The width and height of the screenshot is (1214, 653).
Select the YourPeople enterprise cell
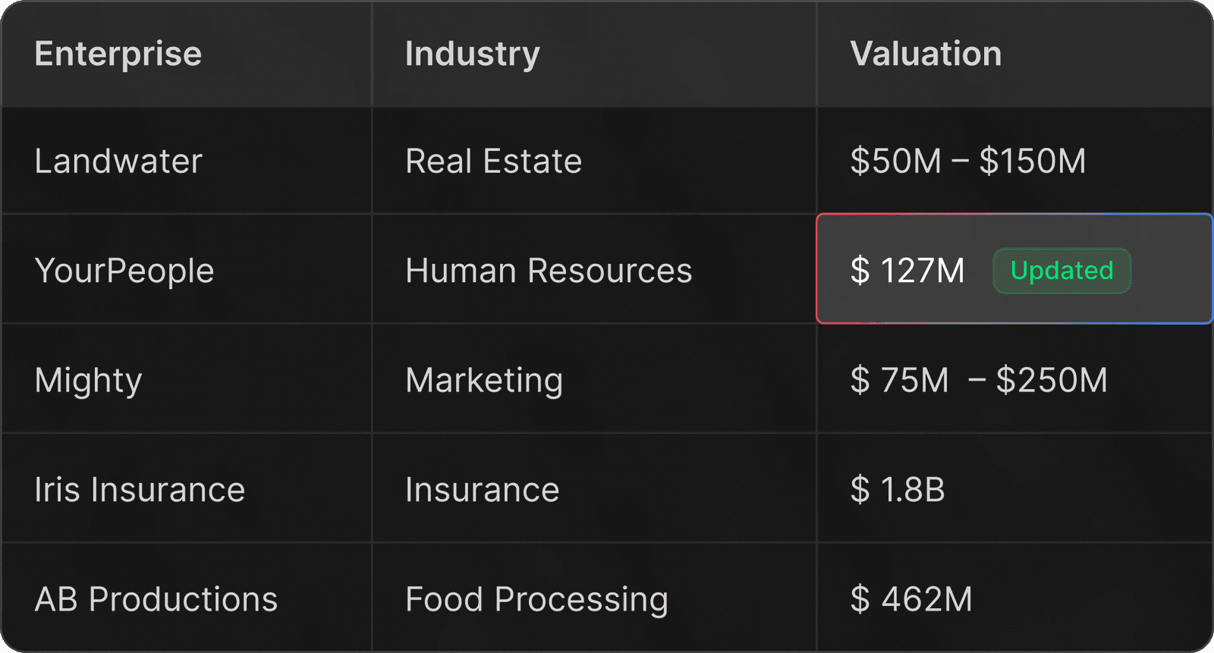click(124, 271)
